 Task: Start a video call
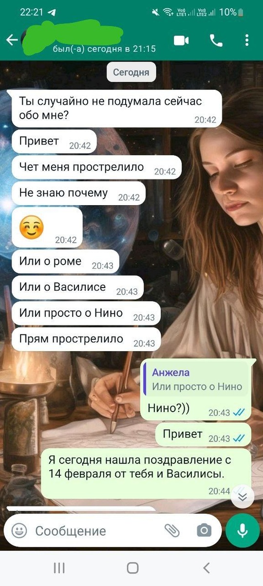click(181, 41)
